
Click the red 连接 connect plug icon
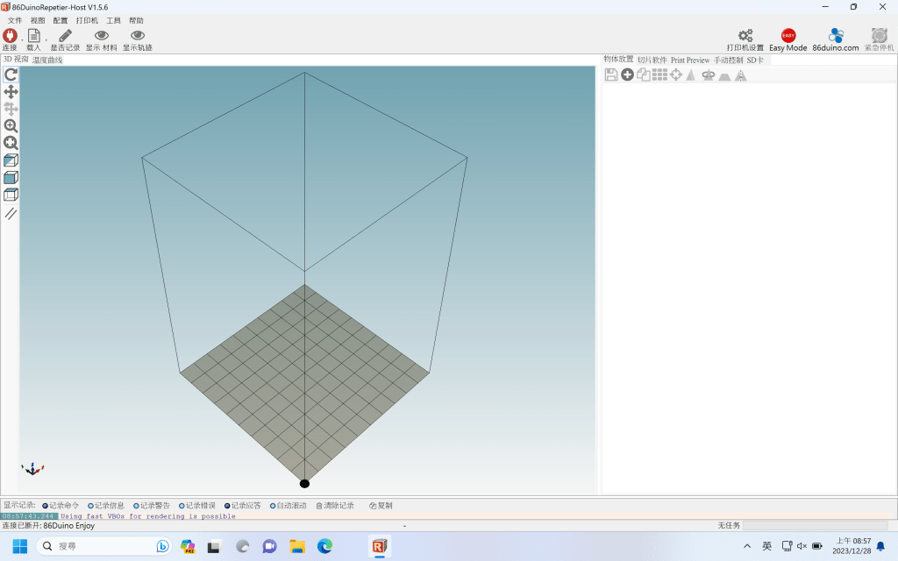[10, 36]
